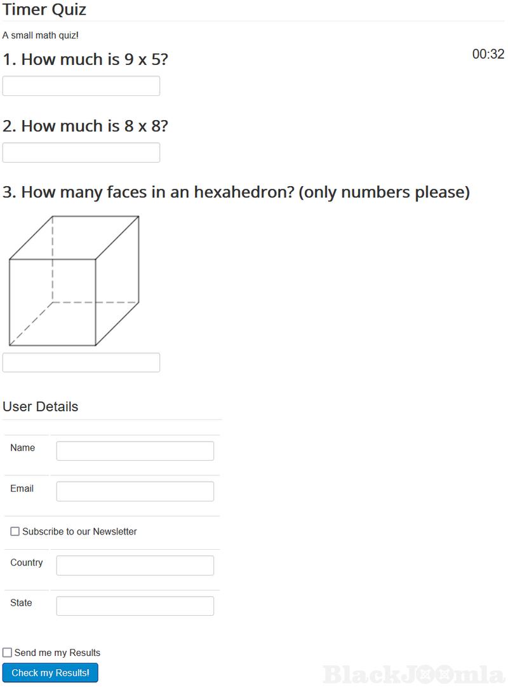Screen dimensions: 508x687
Task: Select the question 2 heading text
Action: 85,126
